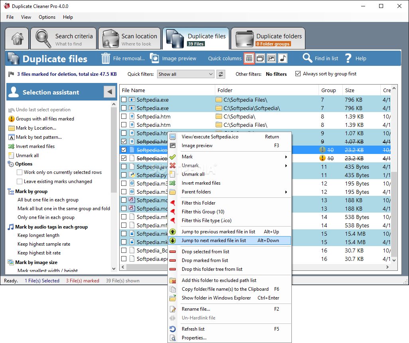Click the refresh filter icon button
Viewport: 409px width, 343px height.
click(x=221, y=74)
